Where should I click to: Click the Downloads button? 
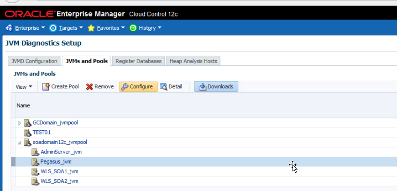pos(216,86)
